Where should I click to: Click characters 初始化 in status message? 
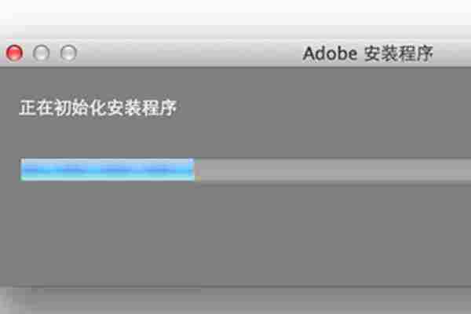point(80,108)
